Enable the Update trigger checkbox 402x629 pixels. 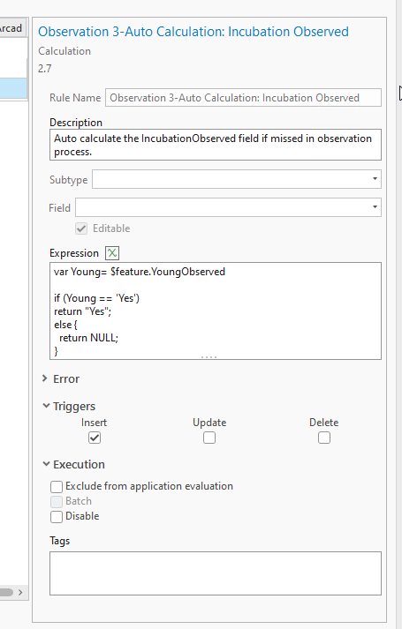[209, 438]
